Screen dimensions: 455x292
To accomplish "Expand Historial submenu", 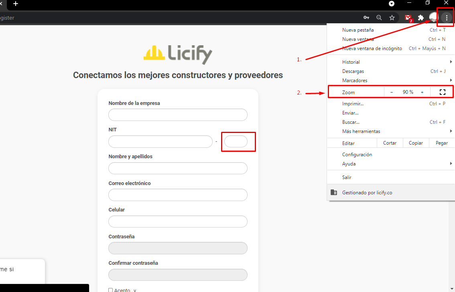I will pos(390,62).
